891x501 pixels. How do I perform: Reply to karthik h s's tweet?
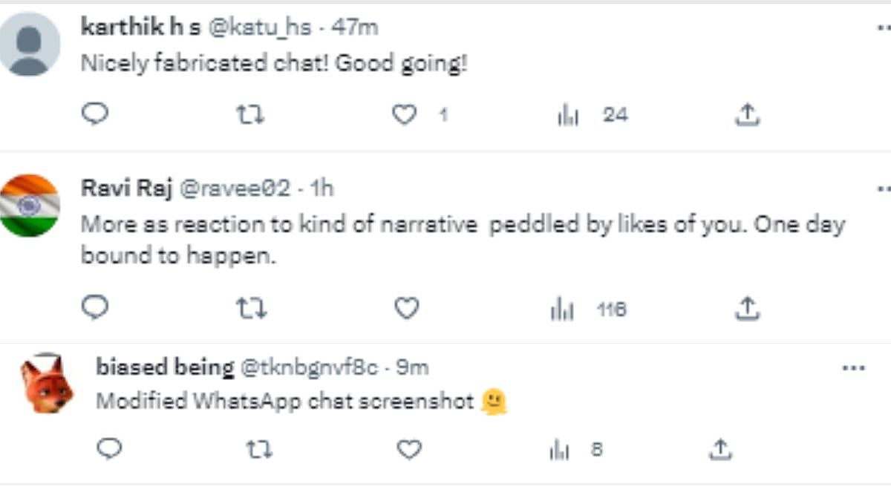pos(95,114)
